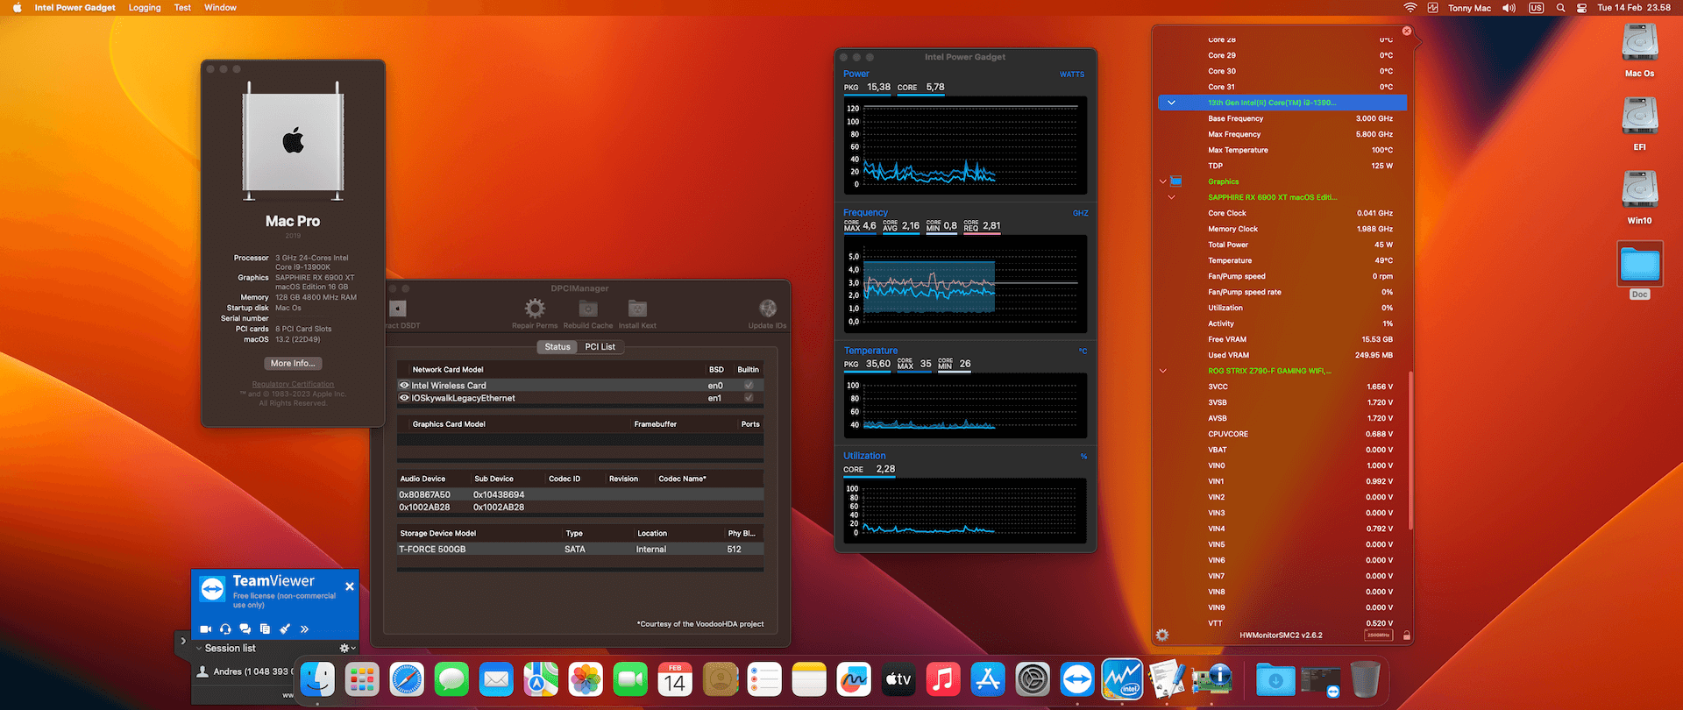
Task: Open HWMonitorSMC settings gear icon
Action: pyautogui.click(x=1162, y=635)
